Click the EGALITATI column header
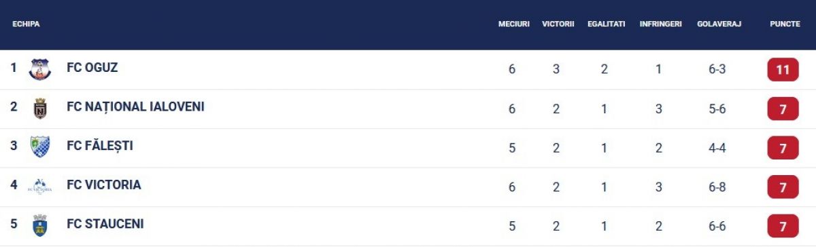The height and width of the screenshot is (247, 816). pyautogui.click(x=606, y=24)
